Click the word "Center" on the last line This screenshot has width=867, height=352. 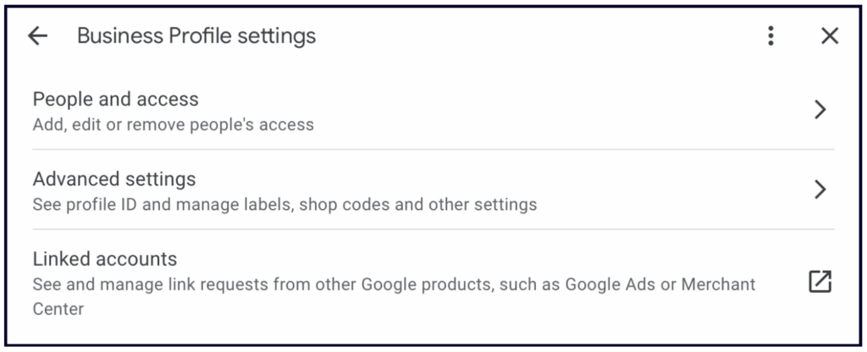click(x=58, y=309)
